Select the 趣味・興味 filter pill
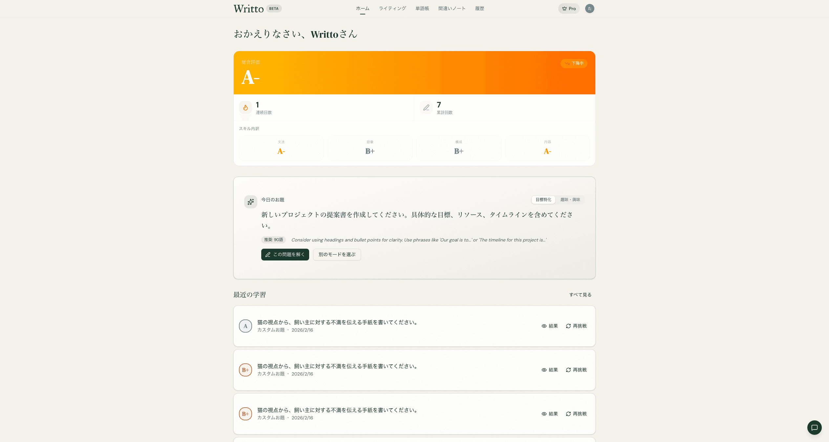 570,200
